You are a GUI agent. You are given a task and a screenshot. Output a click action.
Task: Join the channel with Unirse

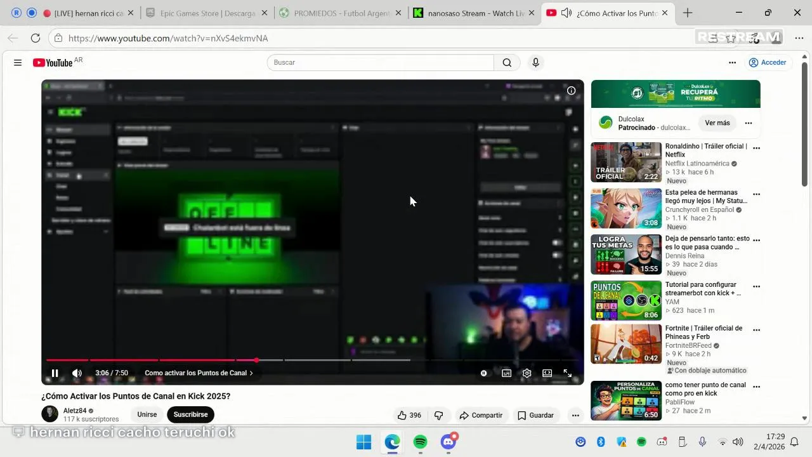click(x=147, y=414)
